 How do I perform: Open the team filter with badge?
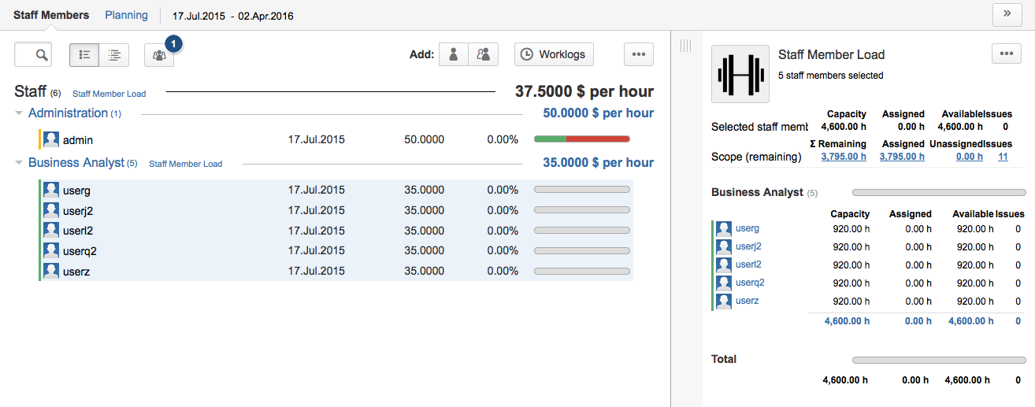(159, 55)
